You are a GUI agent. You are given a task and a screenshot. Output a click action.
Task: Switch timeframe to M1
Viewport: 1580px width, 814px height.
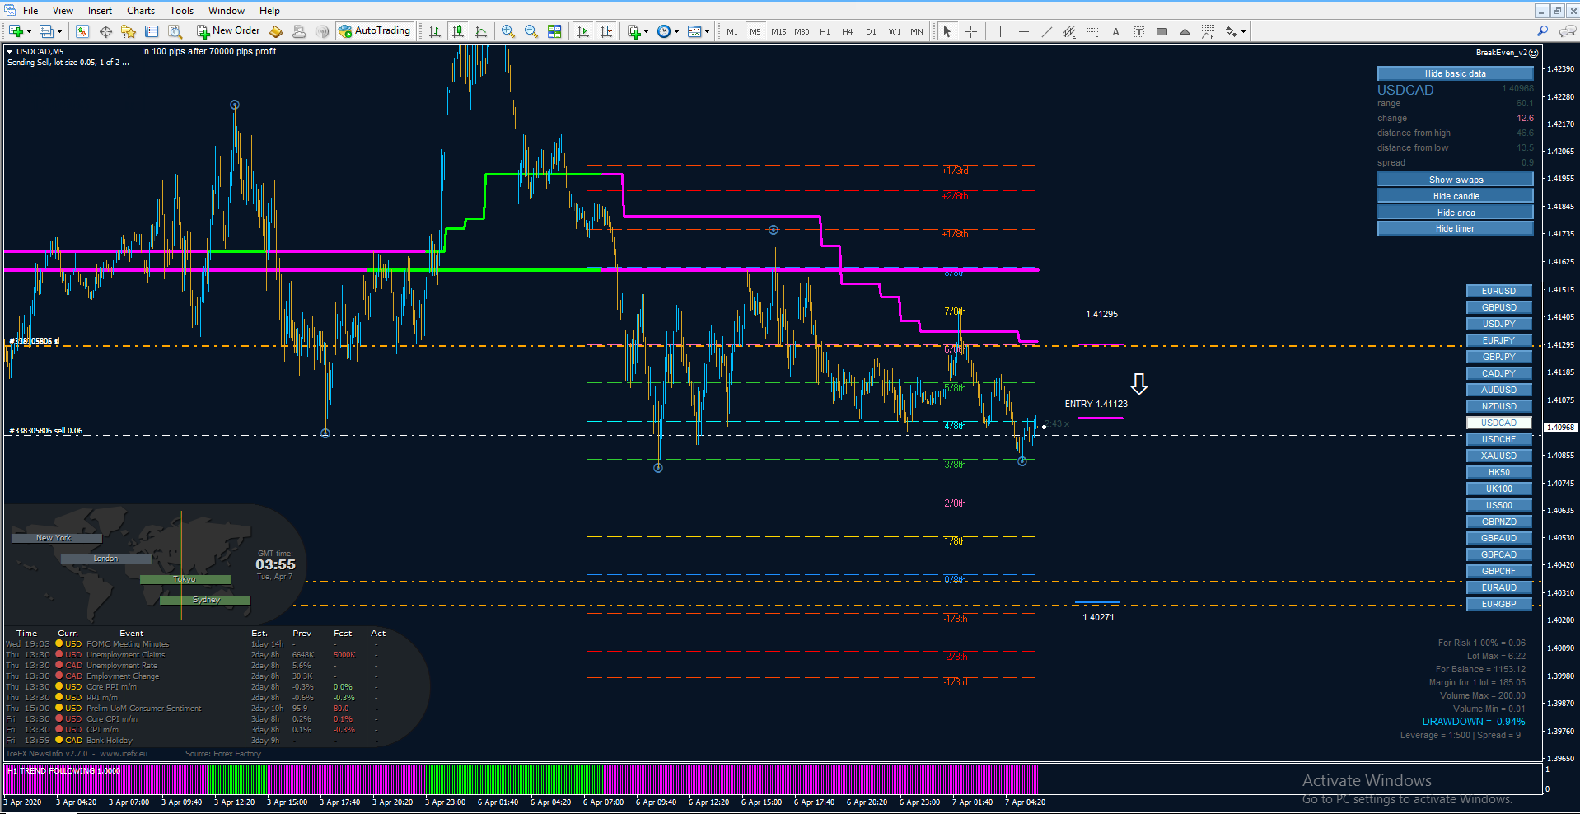click(732, 31)
